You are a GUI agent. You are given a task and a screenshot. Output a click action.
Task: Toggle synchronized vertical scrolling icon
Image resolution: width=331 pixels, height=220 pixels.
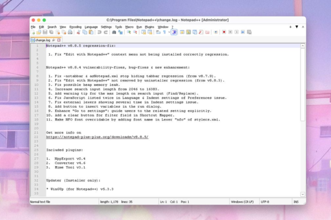click(143, 32)
